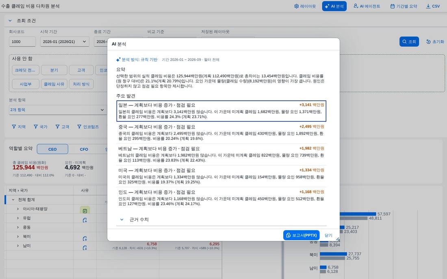Close the AI 분석 dialog with 닫기
Screen dimensions: 447x279
click(328, 235)
